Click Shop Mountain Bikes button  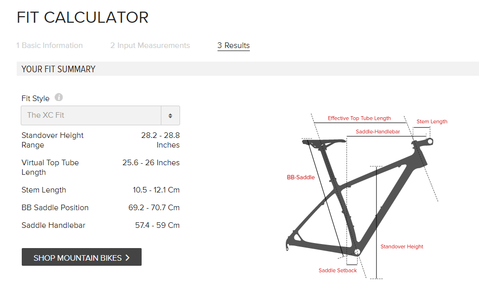(81, 257)
